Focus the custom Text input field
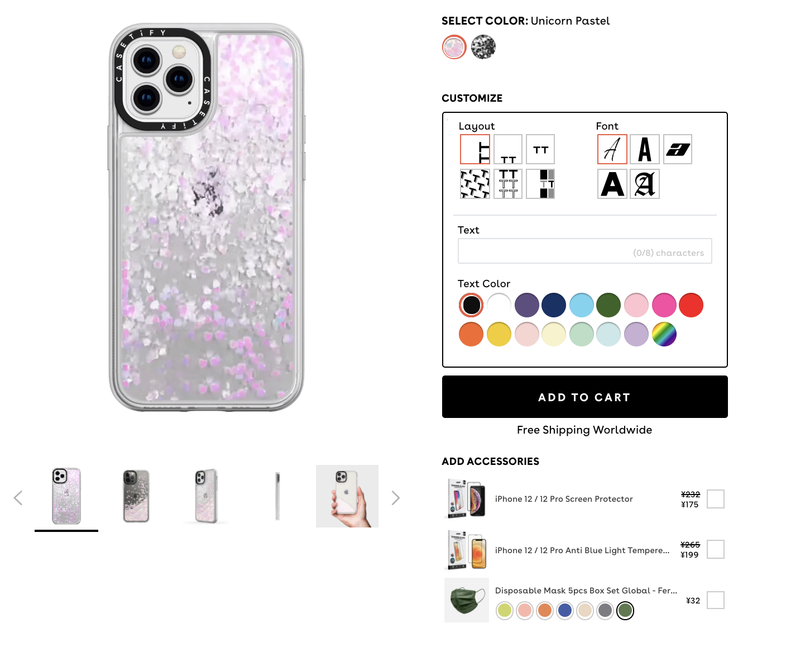This screenshot has width=786, height=656. 584,251
